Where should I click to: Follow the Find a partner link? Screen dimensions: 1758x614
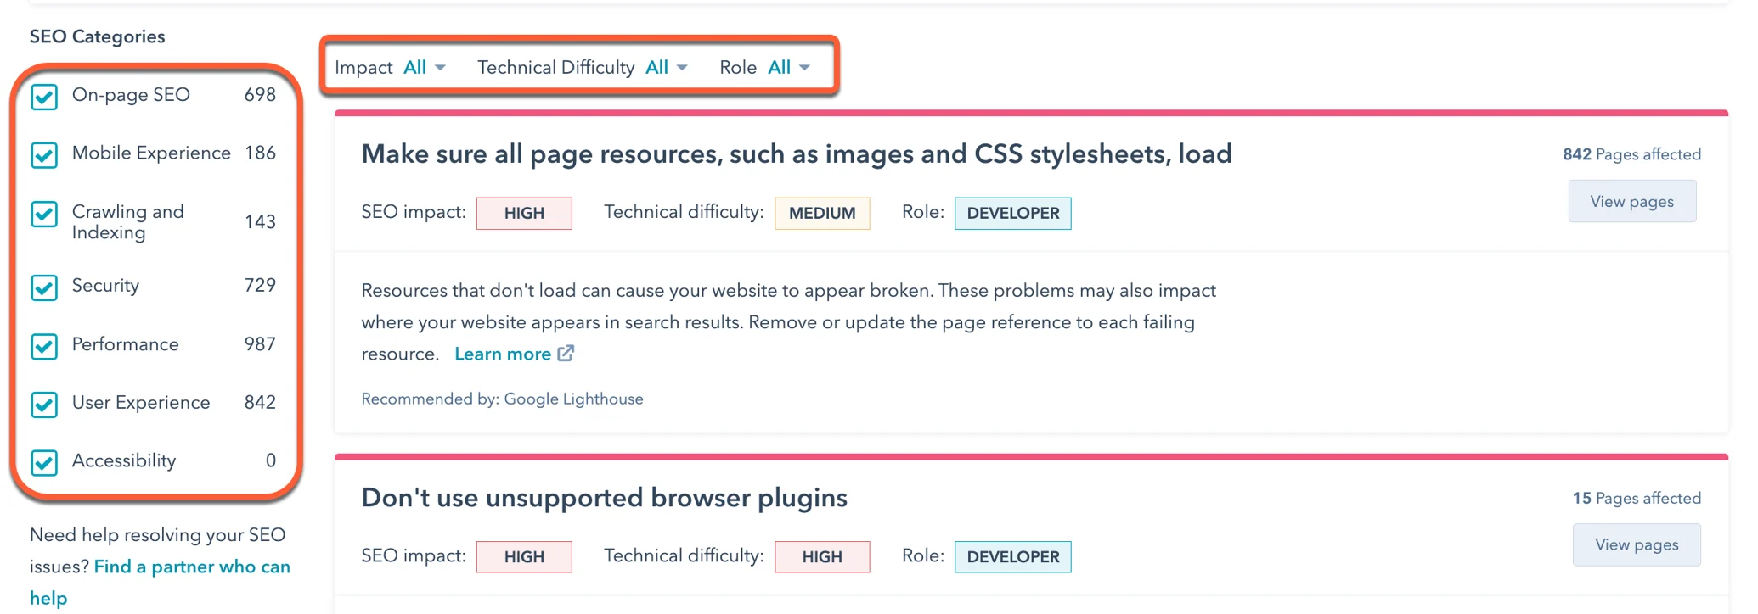192,567
